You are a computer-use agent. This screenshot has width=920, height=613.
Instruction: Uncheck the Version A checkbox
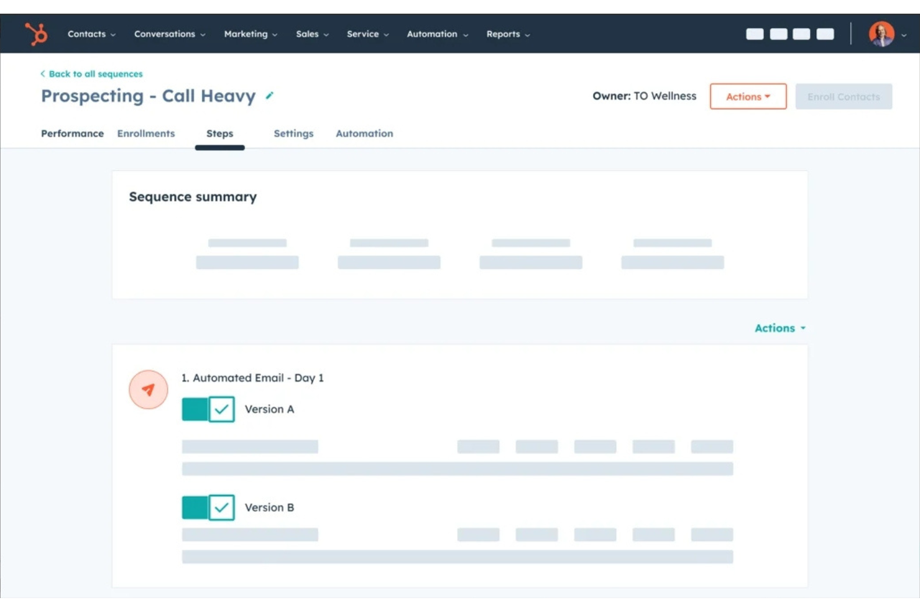coord(221,409)
